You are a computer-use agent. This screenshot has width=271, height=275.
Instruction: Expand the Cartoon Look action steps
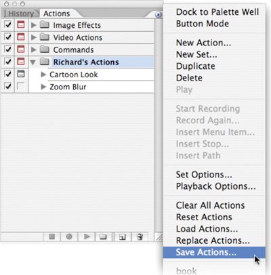pos(43,75)
